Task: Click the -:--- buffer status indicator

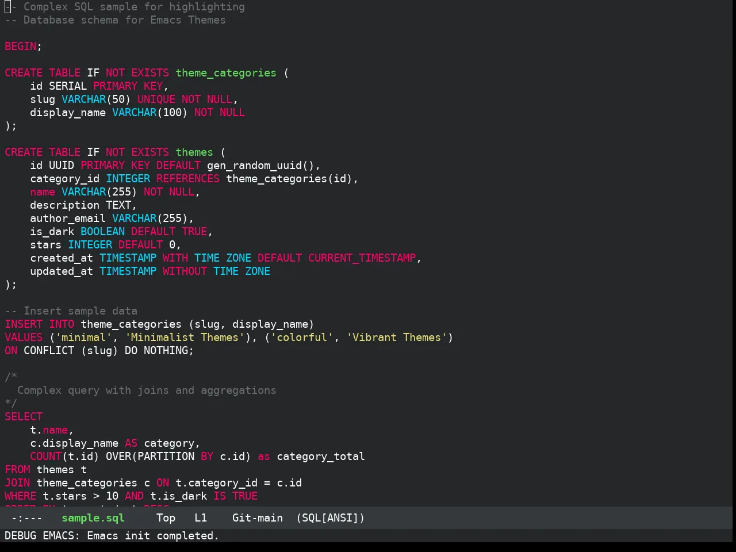Action: pyautogui.click(x=26, y=518)
